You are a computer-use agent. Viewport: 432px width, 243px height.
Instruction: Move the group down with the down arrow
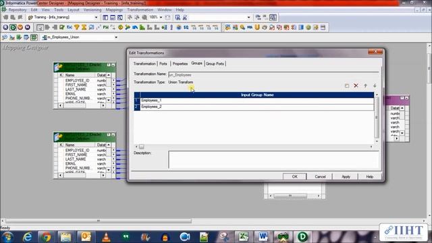coord(375,86)
